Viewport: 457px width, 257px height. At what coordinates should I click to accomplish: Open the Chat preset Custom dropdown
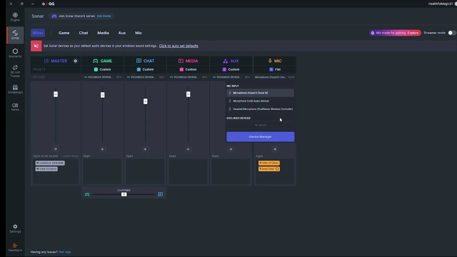coord(145,69)
